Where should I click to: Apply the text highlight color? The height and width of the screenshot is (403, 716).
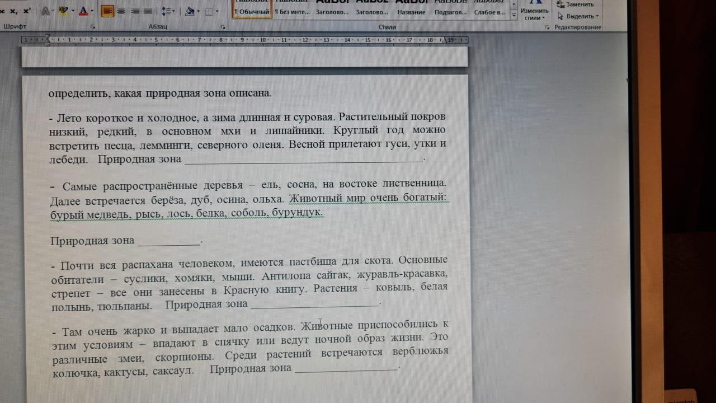click(x=63, y=11)
